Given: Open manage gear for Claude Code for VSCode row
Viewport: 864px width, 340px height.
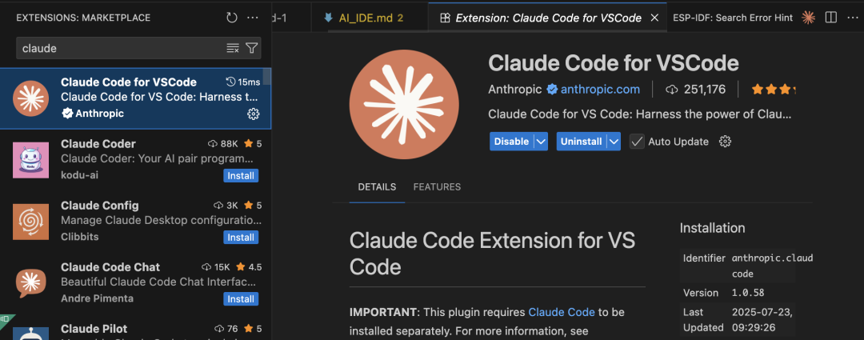Looking at the screenshot, I should click(254, 114).
